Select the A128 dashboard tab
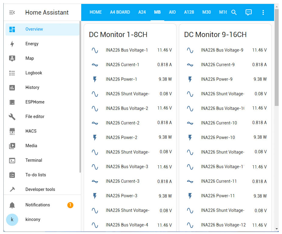The image size is (282, 234). [189, 12]
